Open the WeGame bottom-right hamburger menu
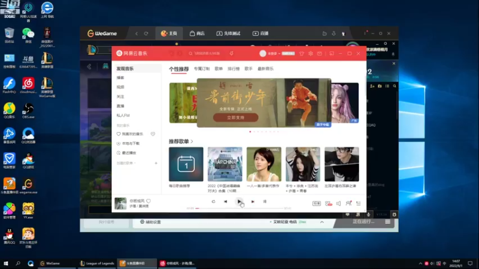 (x=387, y=222)
